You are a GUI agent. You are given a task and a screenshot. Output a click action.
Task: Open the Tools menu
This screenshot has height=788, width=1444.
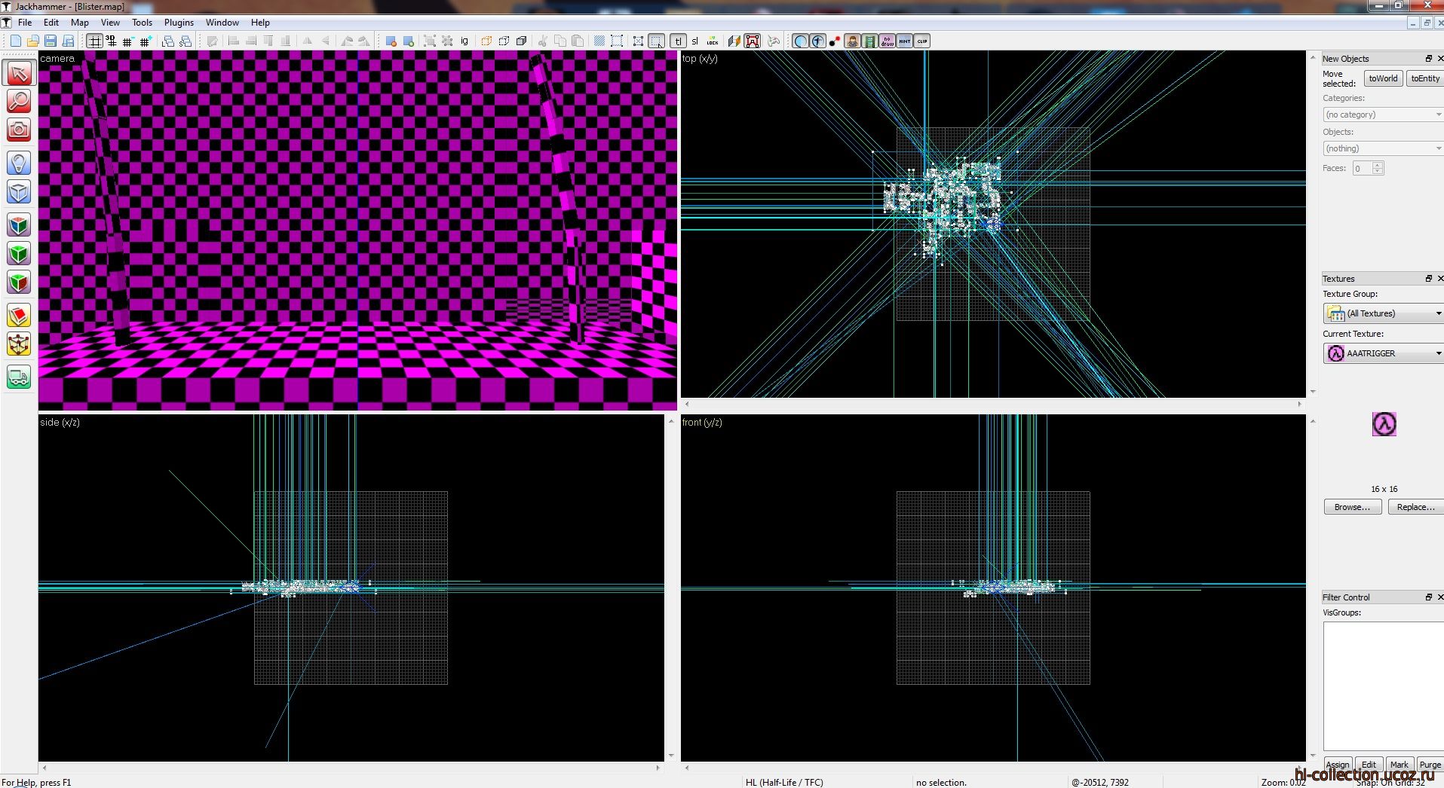(x=142, y=23)
